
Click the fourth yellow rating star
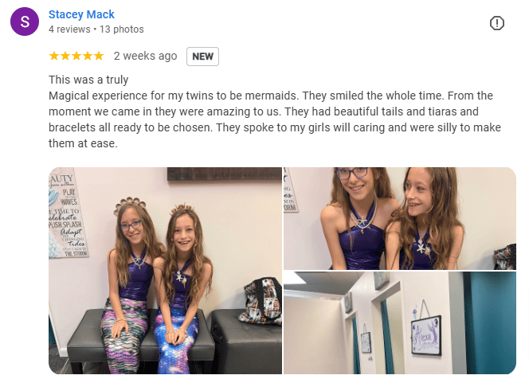click(x=88, y=56)
